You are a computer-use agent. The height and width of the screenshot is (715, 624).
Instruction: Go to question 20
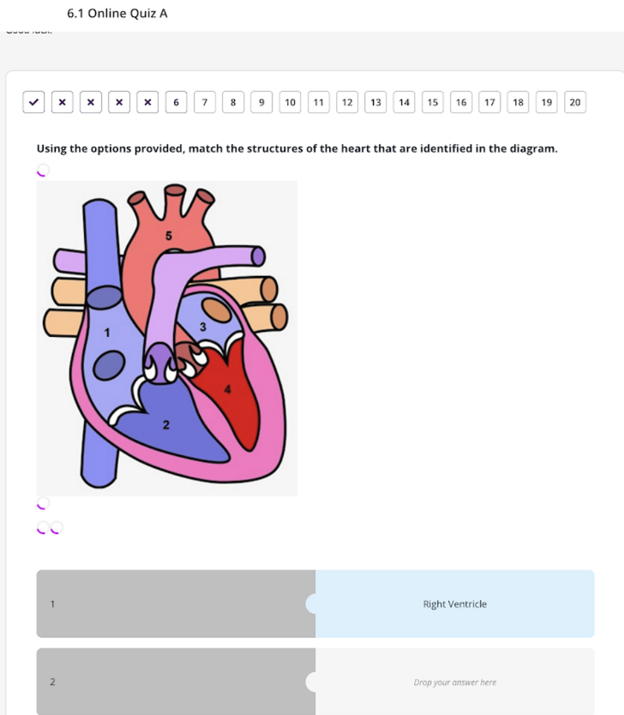pyautogui.click(x=575, y=102)
